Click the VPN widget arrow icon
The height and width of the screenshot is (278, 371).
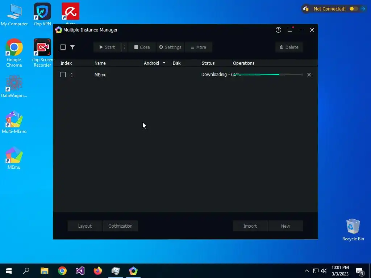coord(363,9)
